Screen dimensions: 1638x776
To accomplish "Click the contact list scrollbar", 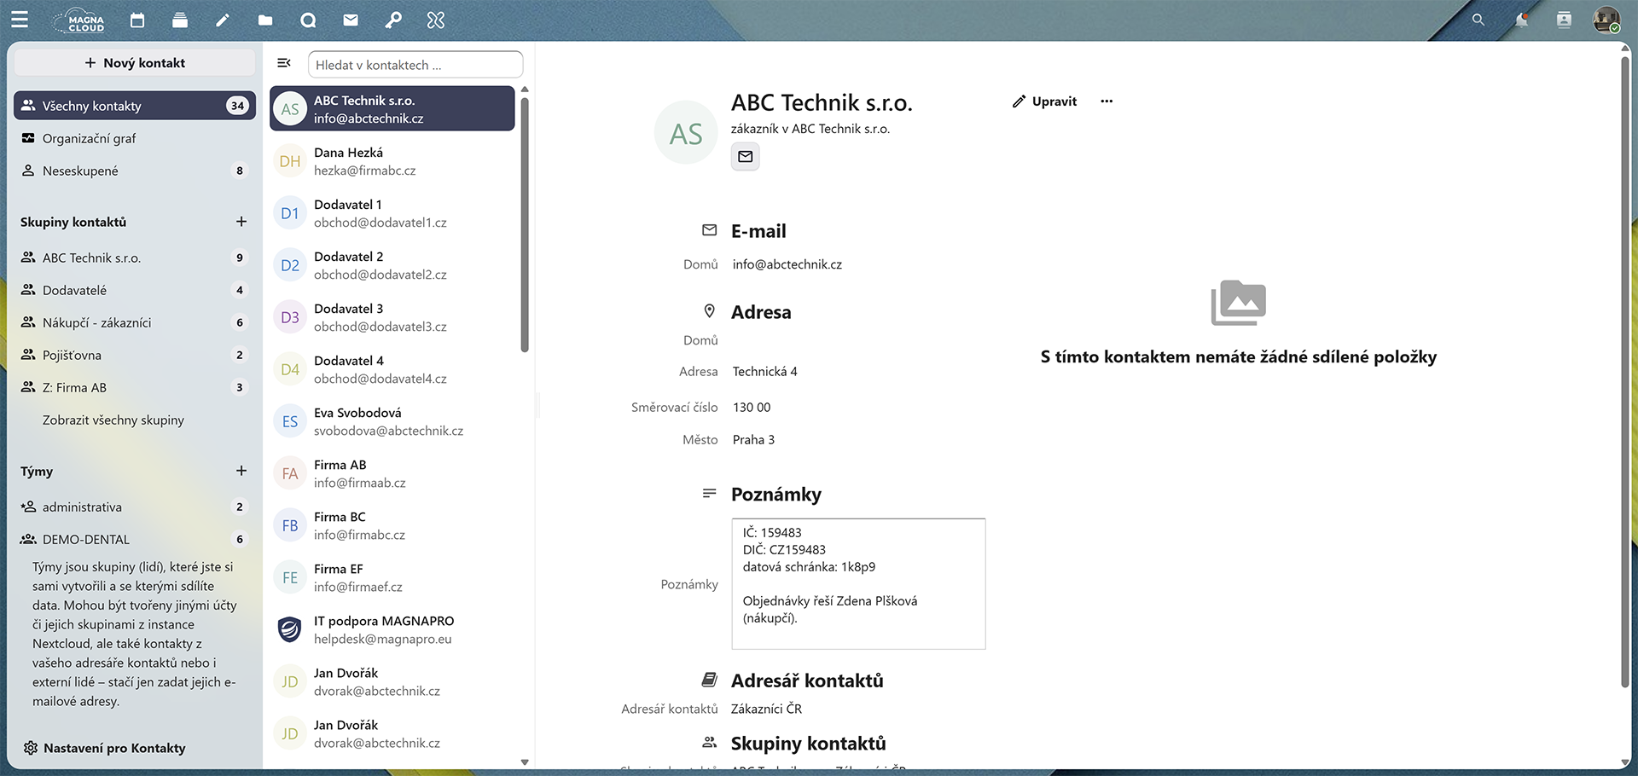I will (x=525, y=222).
